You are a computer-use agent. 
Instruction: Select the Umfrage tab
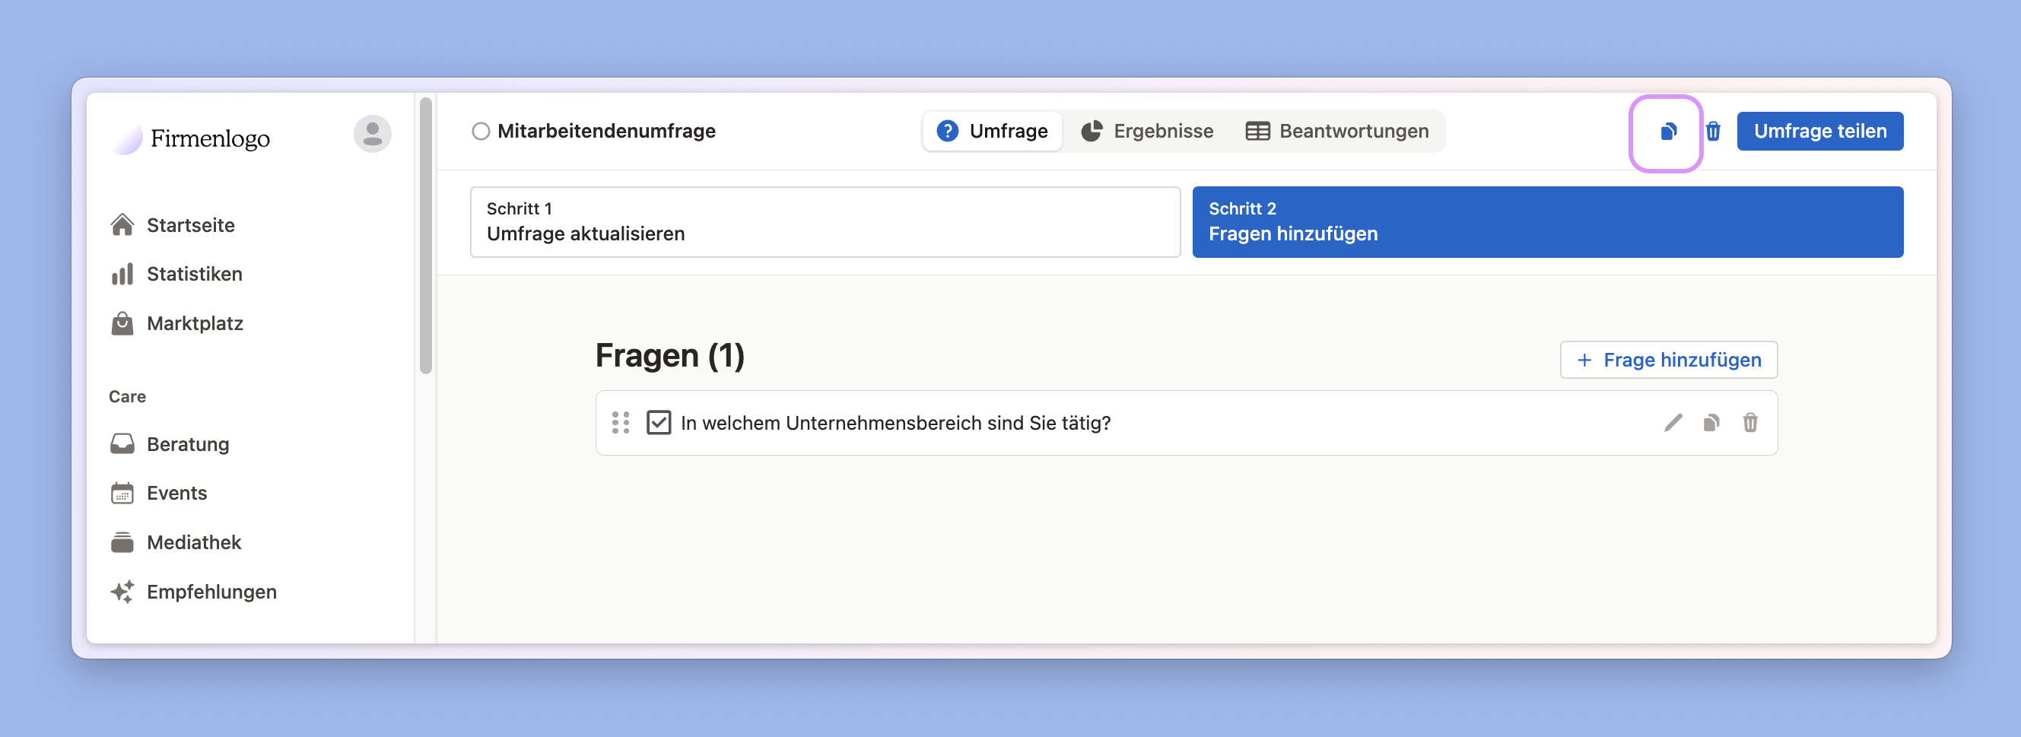coord(993,131)
